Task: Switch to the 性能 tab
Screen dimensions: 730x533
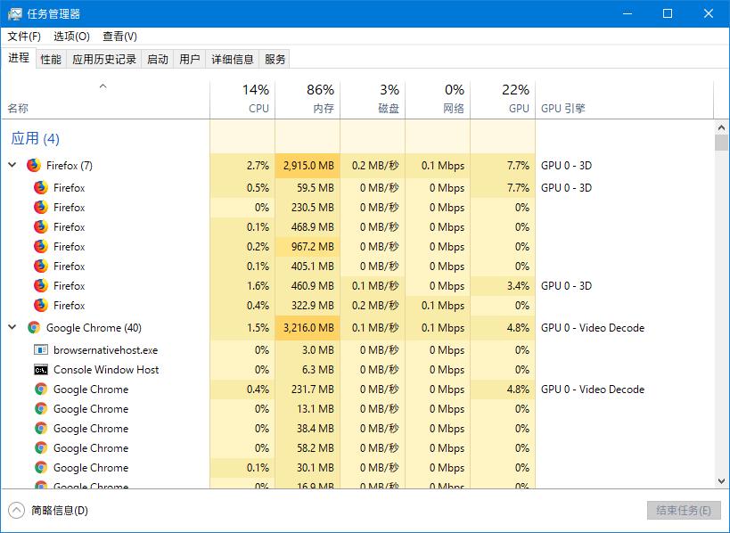Action: (51, 60)
